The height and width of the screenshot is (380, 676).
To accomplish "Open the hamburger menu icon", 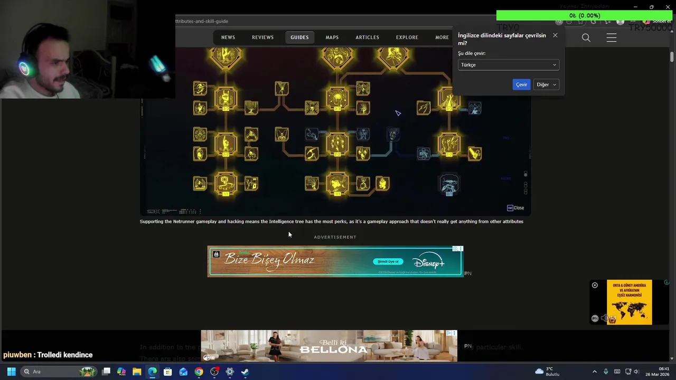I will coord(612,37).
